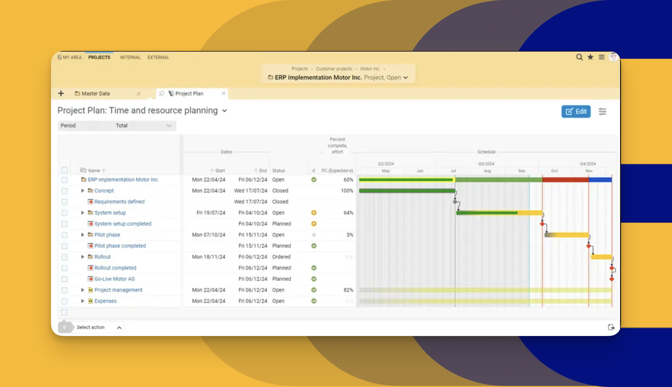Image resolution: width=672 pixels, height=387 pixels.
Task: Click milestone icon of Requirements defined
Action: [90, 202]
